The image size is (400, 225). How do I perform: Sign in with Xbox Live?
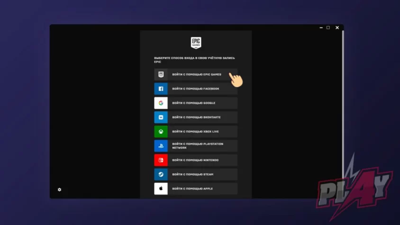(x=196, y=132)
